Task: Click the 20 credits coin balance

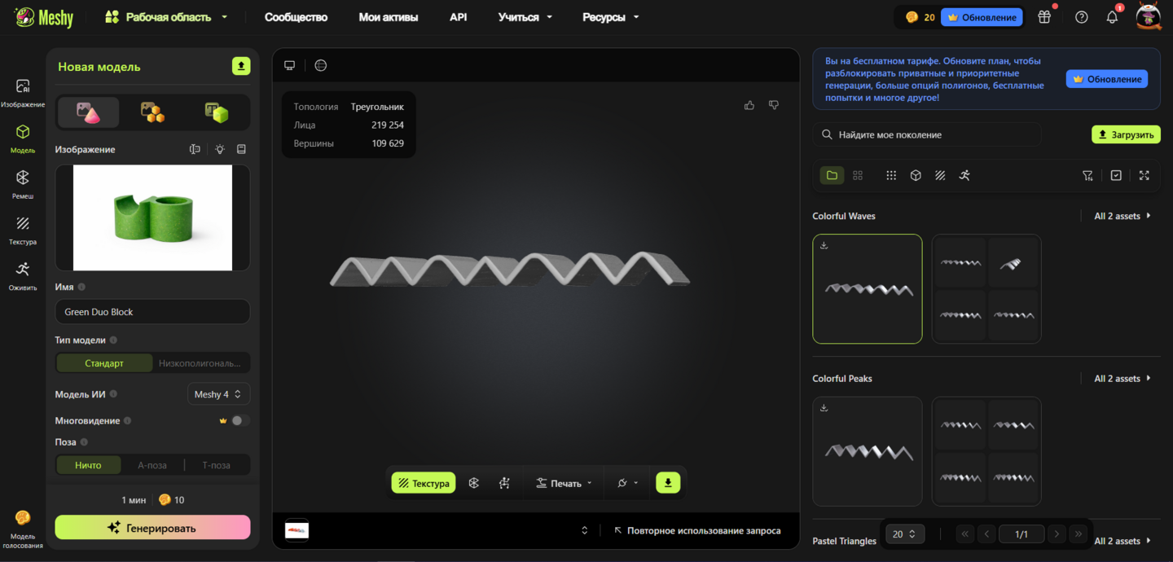Action: coord(920,17)
